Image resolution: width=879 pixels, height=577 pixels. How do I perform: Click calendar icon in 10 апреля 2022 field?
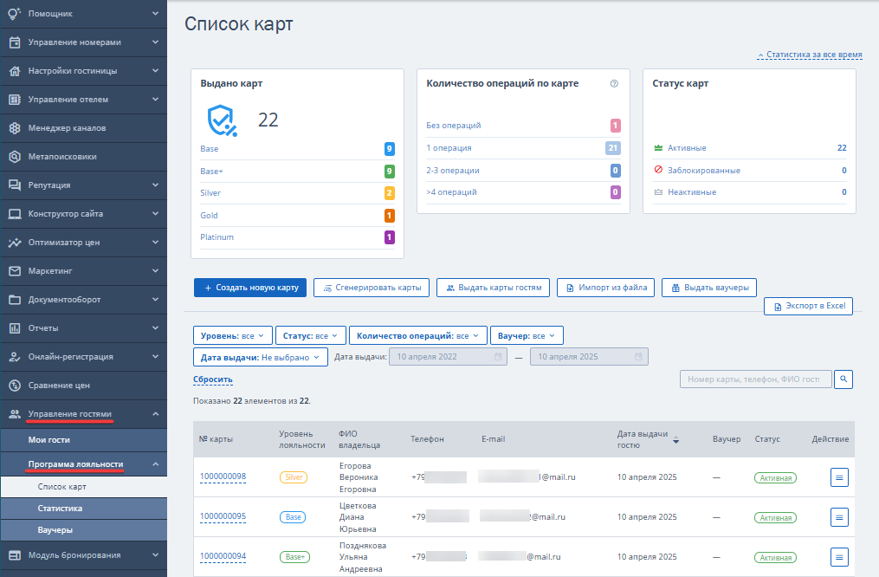click(498, 357)
